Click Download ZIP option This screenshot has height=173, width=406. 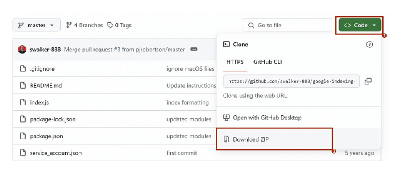(x=250, y=139)
